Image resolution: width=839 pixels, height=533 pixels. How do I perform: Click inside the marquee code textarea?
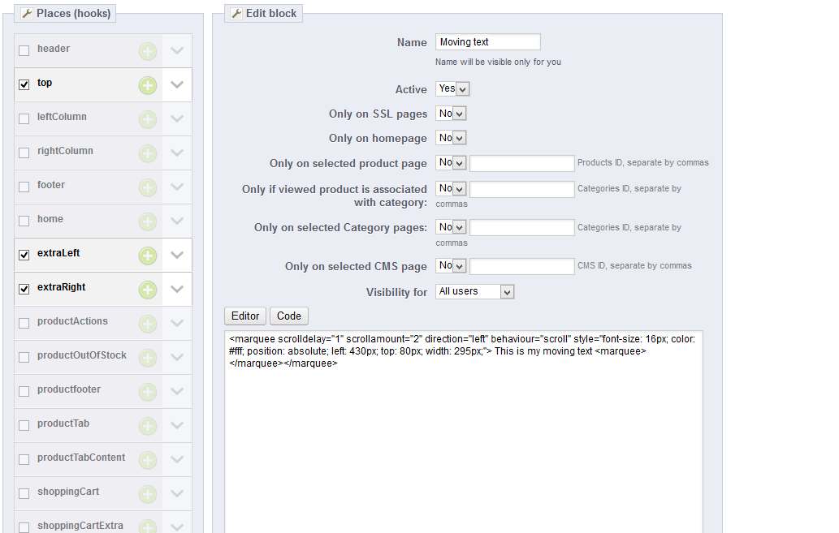pyautogui.click(x=464, y=432)
